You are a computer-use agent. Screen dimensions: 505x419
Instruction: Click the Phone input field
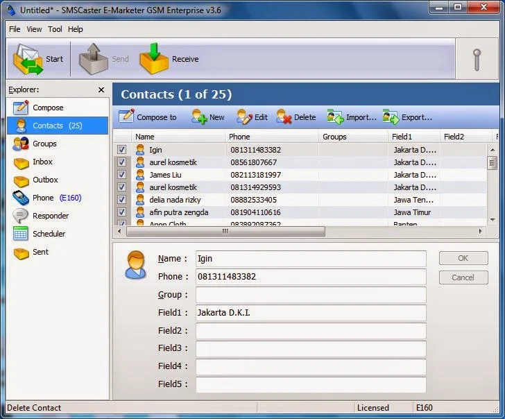(311, 277)
